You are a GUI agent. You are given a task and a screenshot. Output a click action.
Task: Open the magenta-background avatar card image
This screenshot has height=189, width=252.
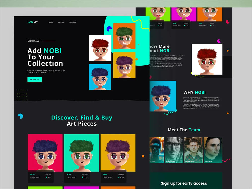tap(184, 14)
